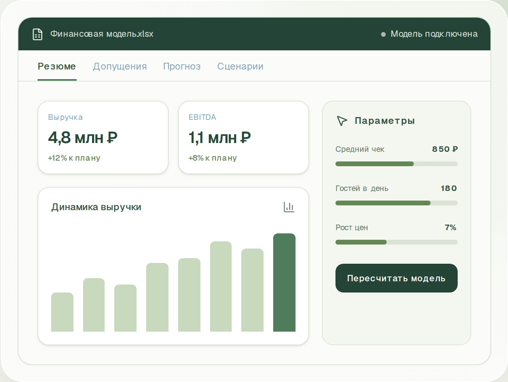
Task: Click the bar chart icon in Динамика выручки
Action: coord(289,207)
